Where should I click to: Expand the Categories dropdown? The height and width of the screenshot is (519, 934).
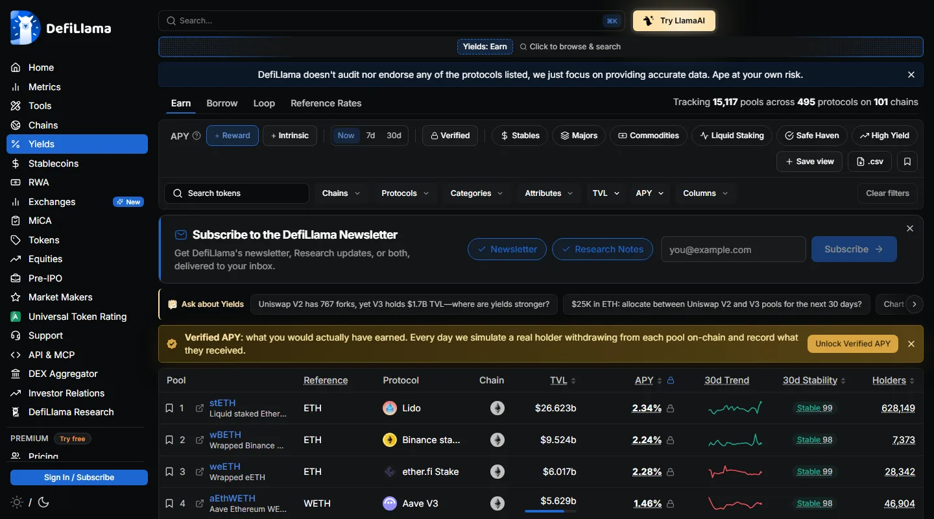coord(477,193)
